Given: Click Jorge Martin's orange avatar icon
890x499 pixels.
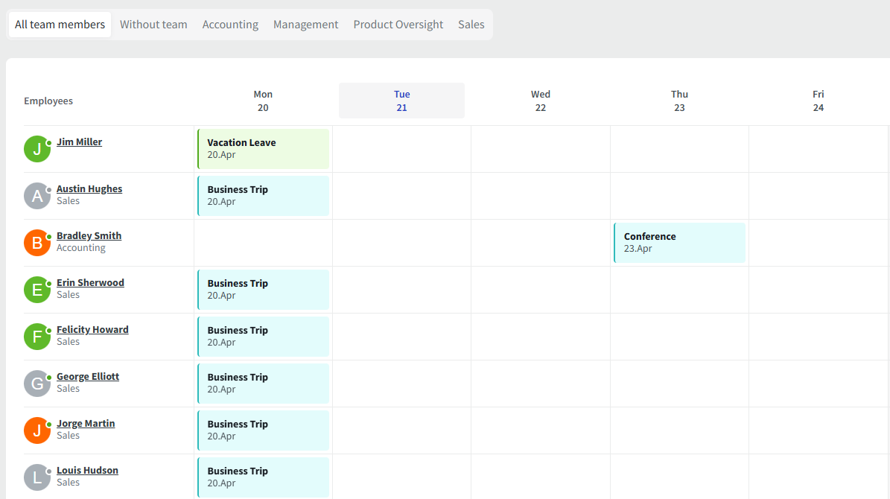Looking at the screenshot, I should pyautogui.click(x=37, y=430).
